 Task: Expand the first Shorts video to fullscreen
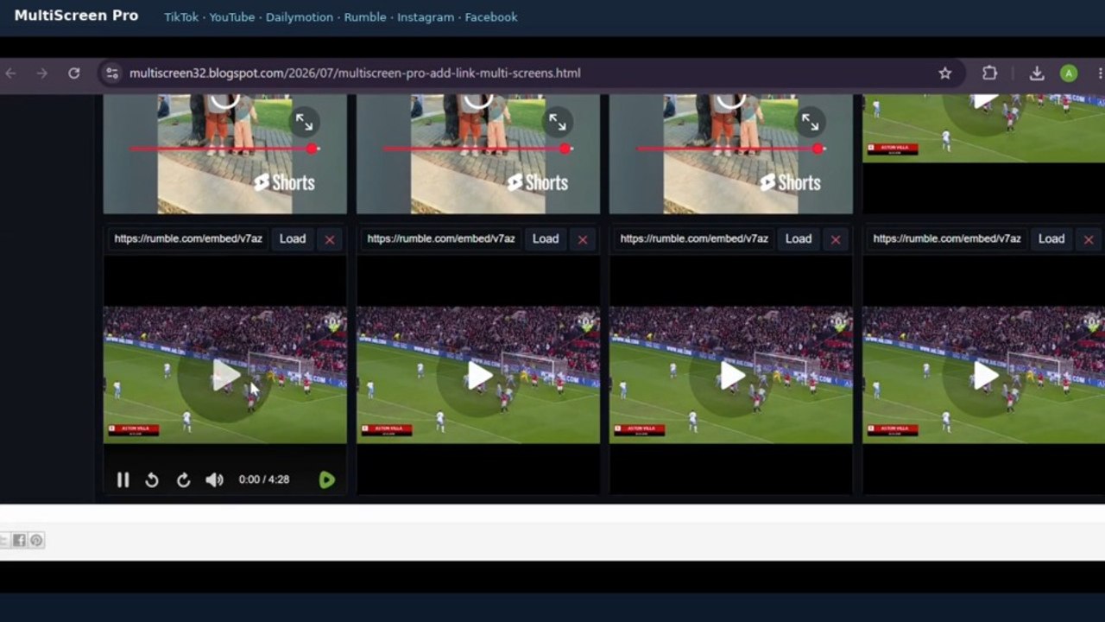tap(304, 122)
